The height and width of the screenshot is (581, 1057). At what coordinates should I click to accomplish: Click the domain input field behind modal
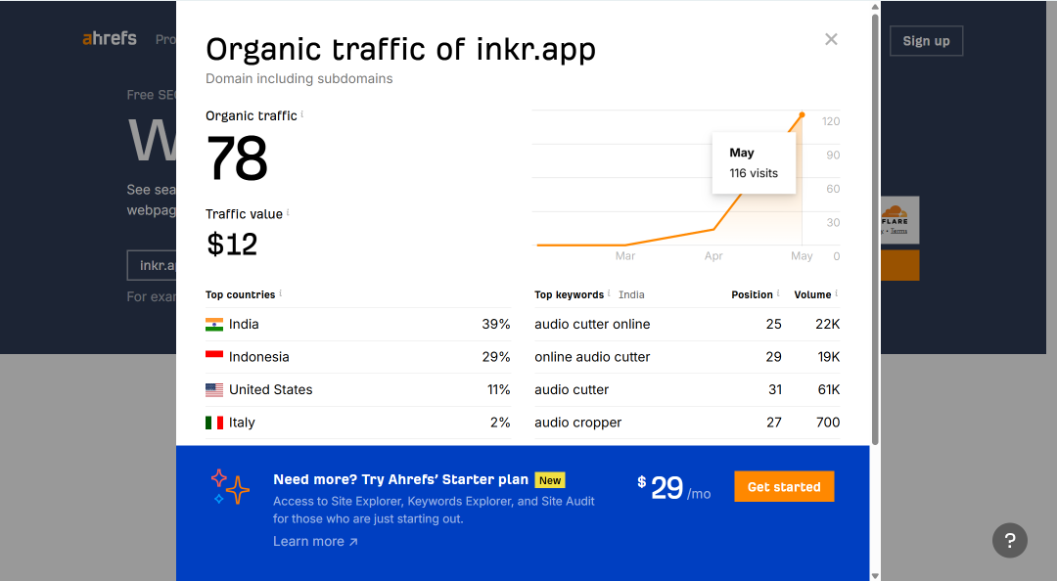(152, 266)
